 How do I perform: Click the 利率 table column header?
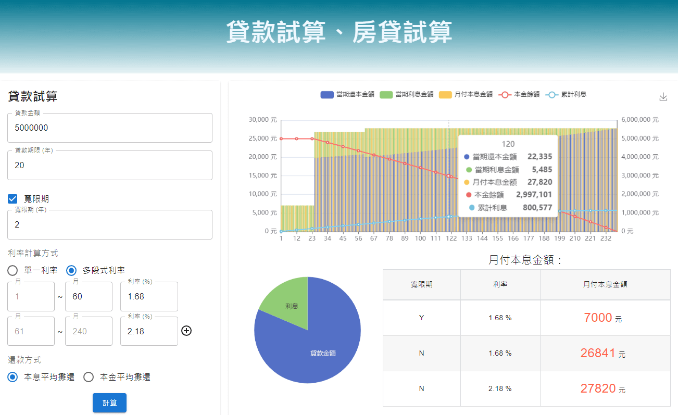(500, 285)
